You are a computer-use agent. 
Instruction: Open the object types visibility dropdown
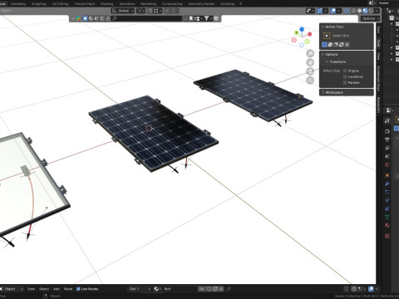click(310, 11)
